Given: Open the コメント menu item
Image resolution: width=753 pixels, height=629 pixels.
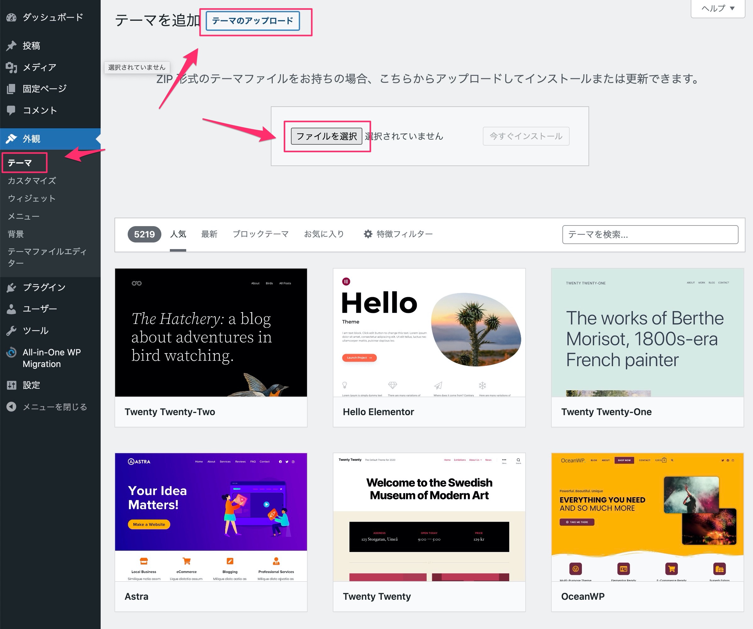Looking at the screenshot, I should pyautogui.click(x=50, y=110).
